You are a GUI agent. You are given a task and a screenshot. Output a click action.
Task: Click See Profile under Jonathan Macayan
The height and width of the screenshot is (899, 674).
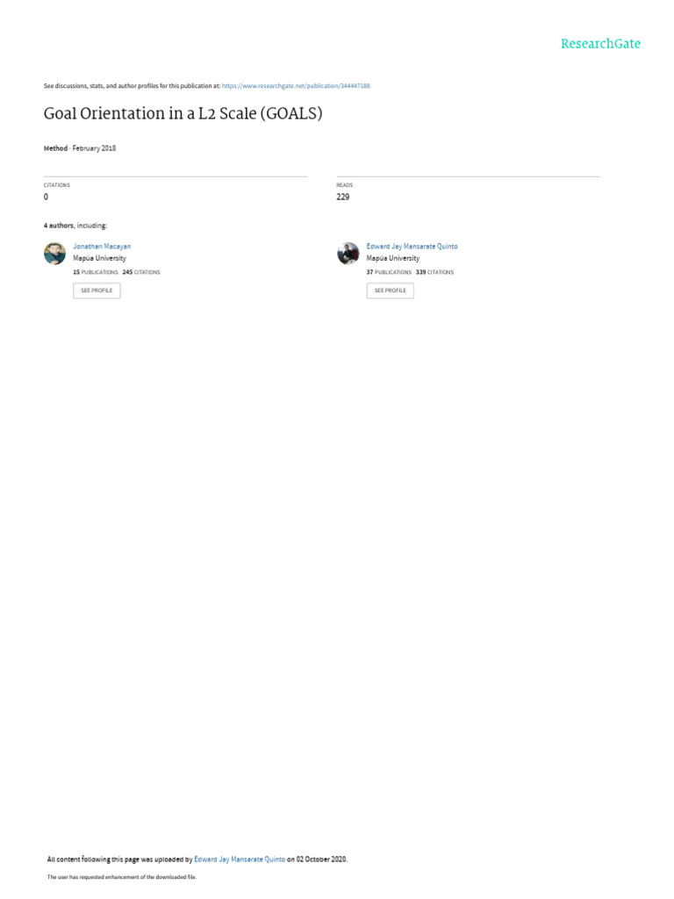pos(97,291)
